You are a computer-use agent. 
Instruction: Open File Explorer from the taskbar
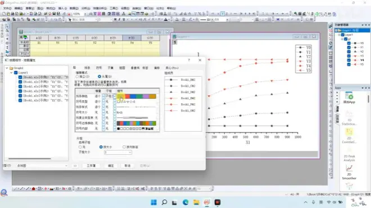(196, 202)
